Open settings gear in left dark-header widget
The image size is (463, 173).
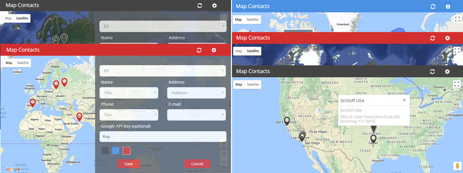click(214, 5)
